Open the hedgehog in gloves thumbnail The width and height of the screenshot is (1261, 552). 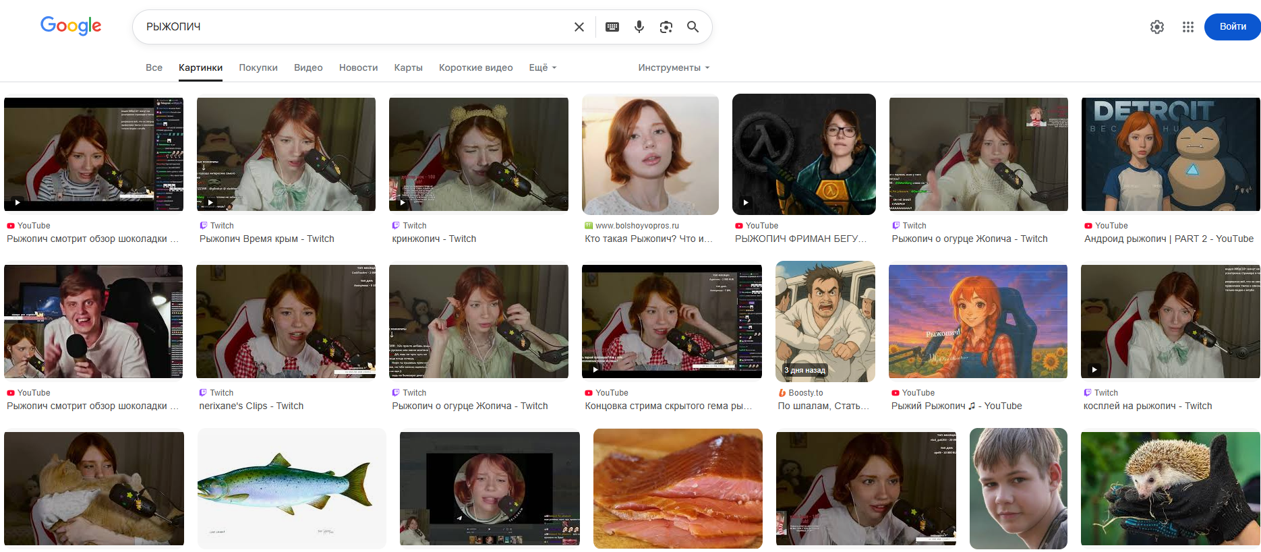click(x=1171, y=489)
